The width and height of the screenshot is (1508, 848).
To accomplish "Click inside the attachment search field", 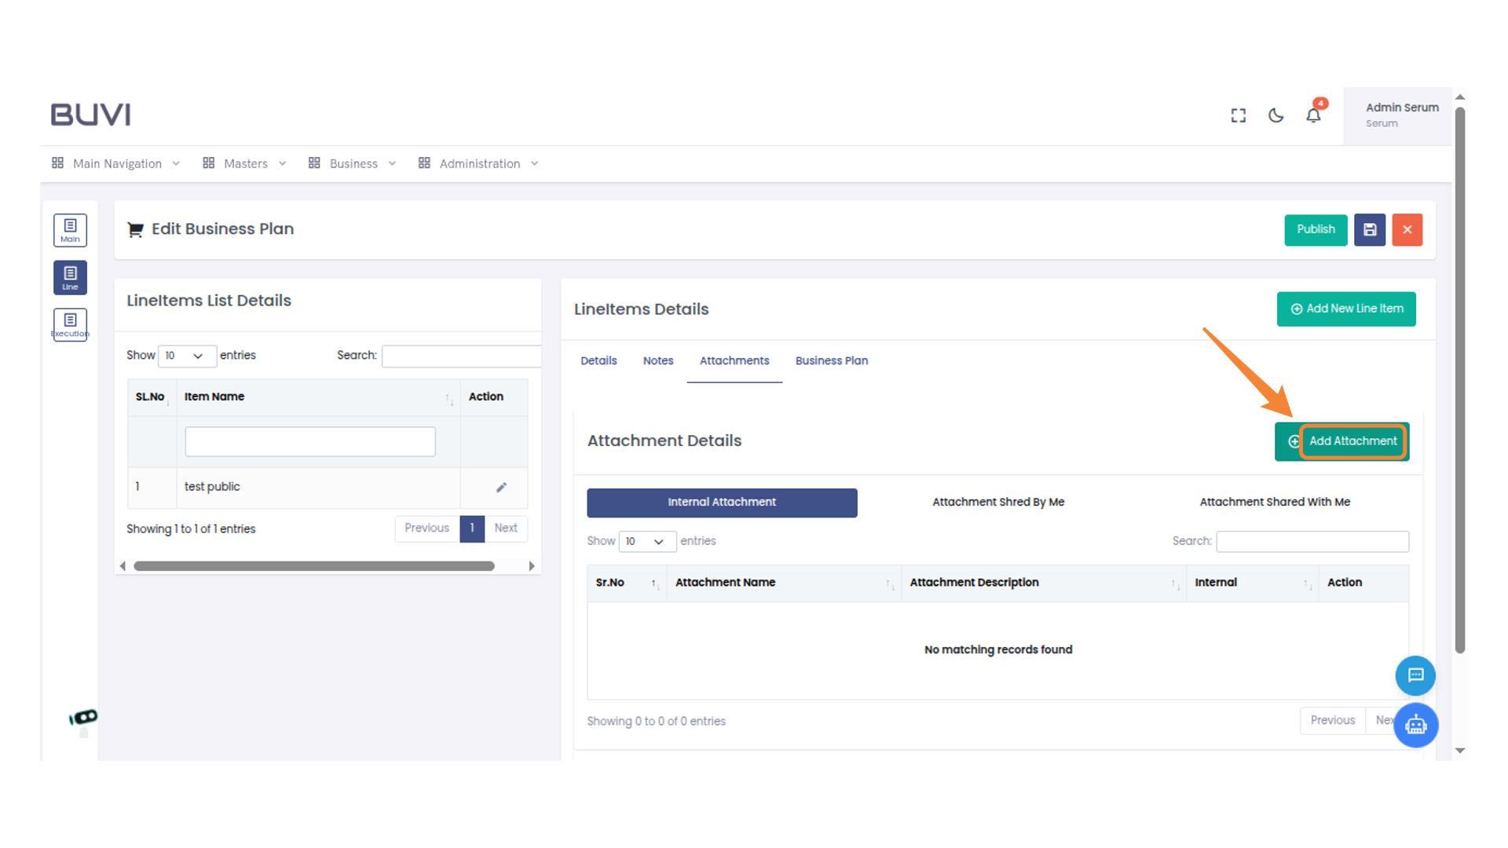I will tap(1312, 541).
